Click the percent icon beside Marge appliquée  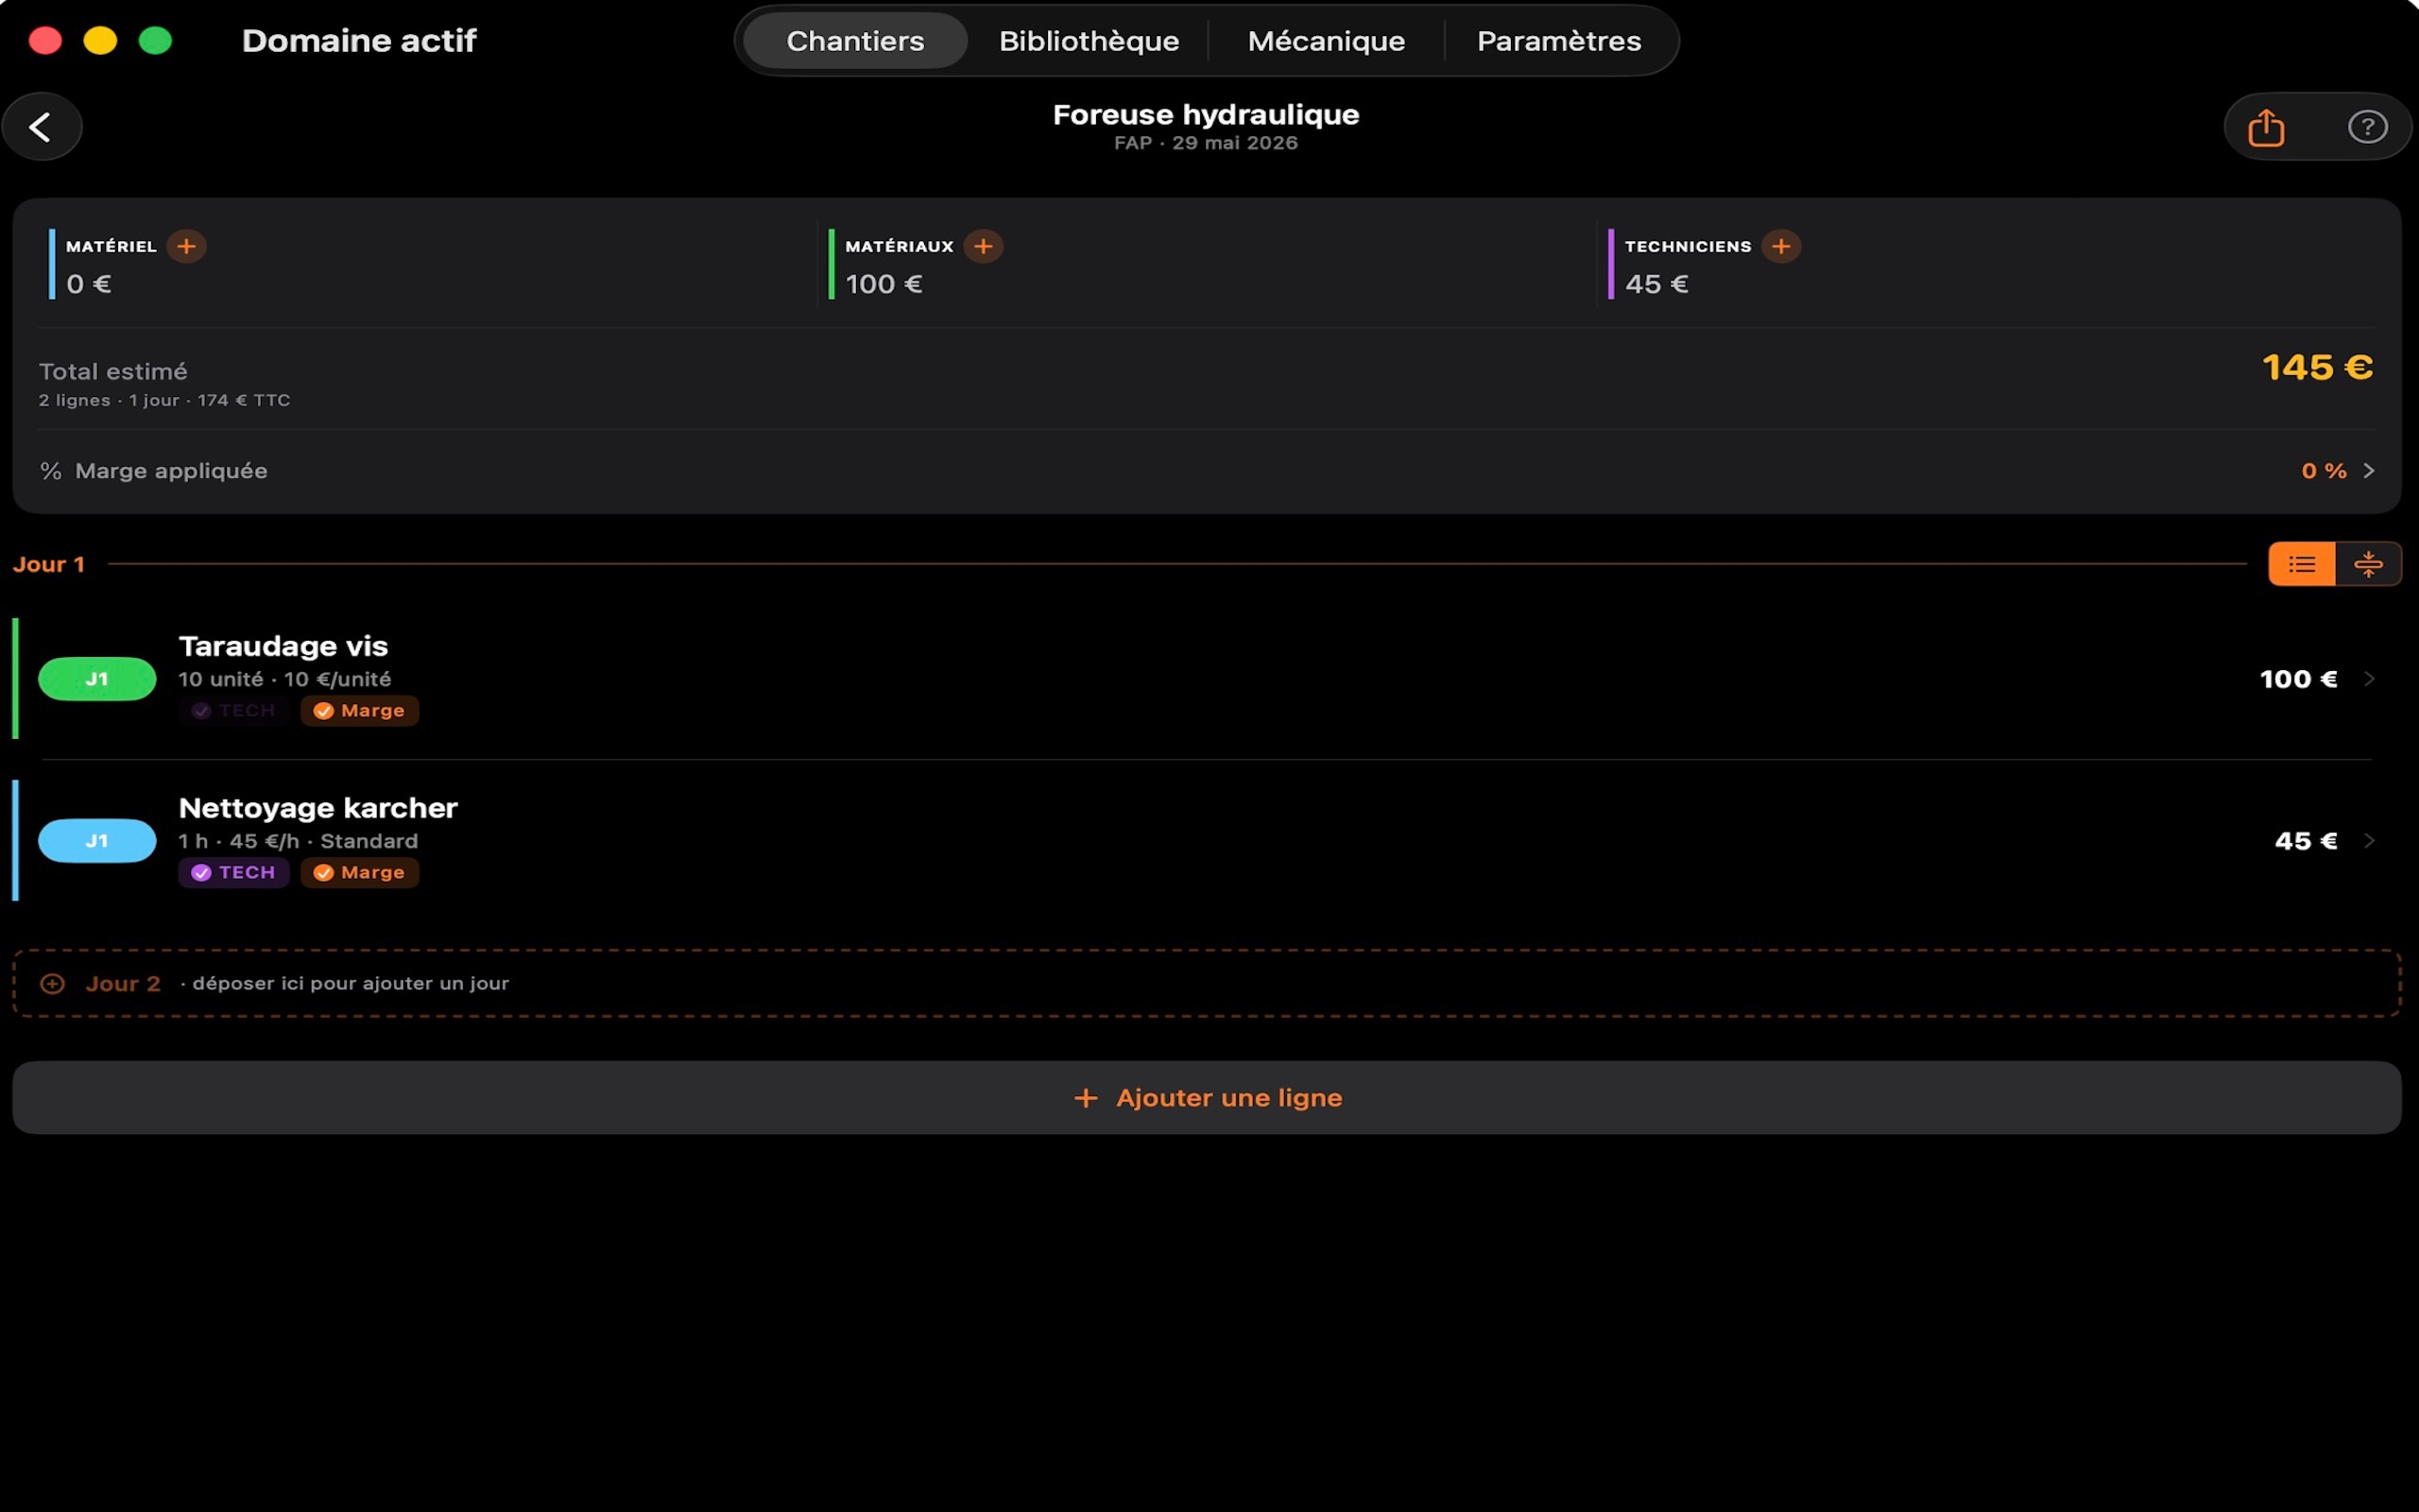[51, 471]
